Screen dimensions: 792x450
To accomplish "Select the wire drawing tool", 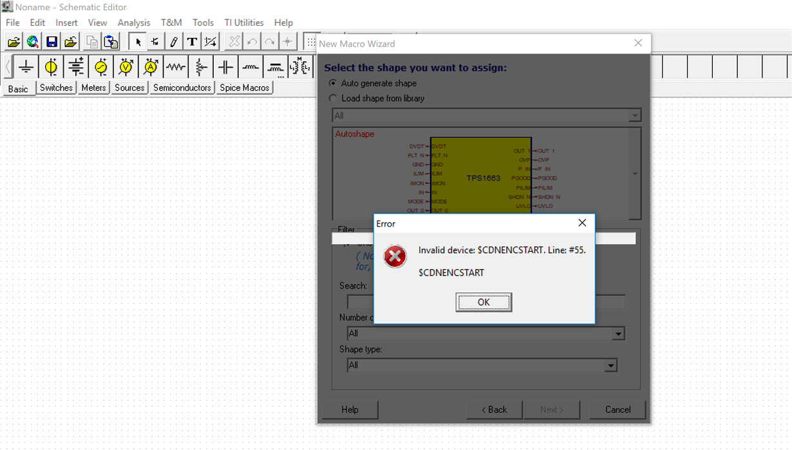I will click(x=155, y=42).
